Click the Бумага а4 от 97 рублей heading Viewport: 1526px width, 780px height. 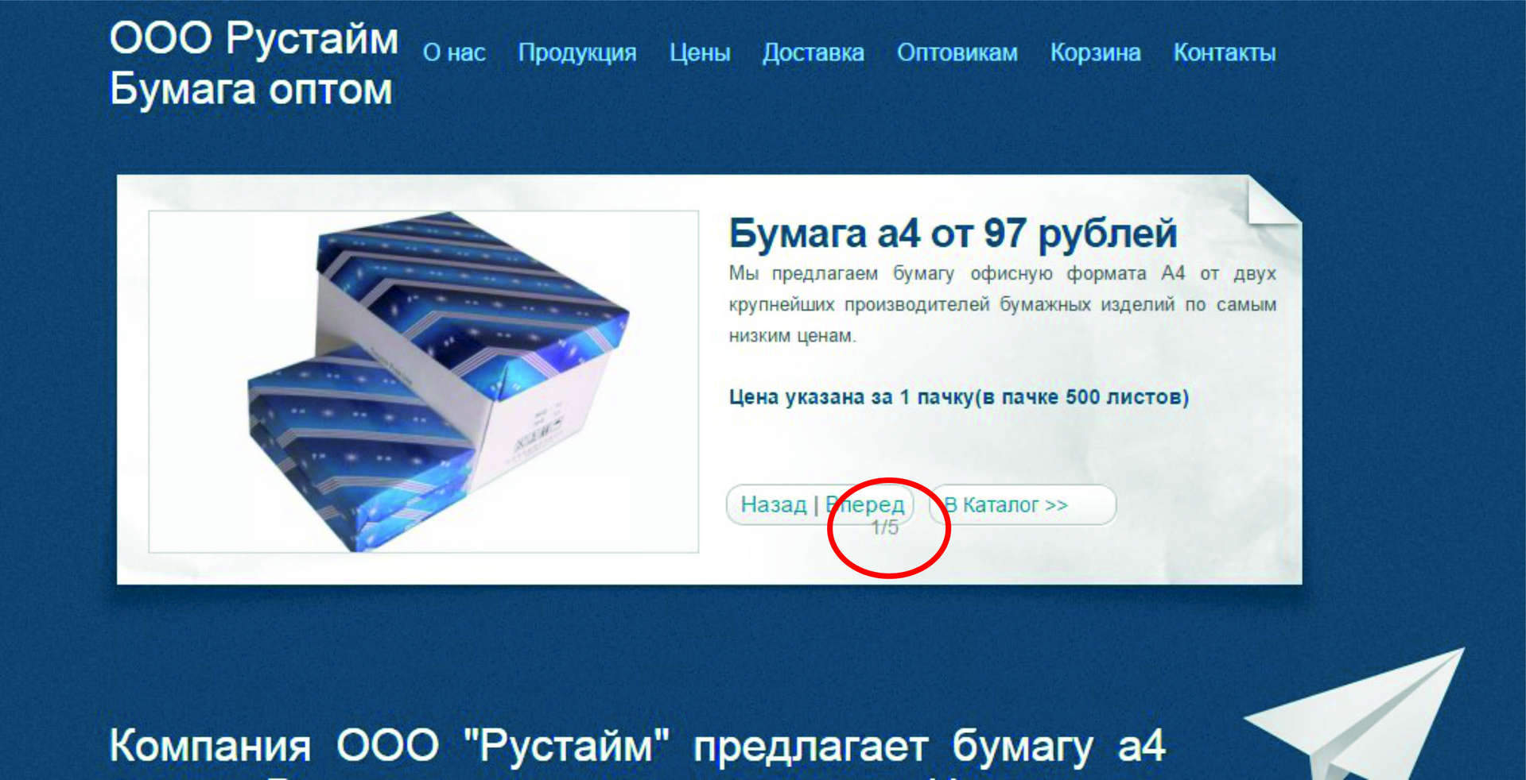click(953, 234)
